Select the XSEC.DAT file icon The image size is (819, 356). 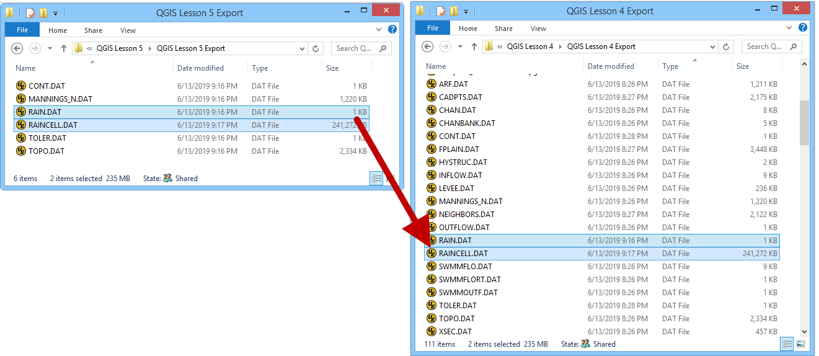click(432, 331)
